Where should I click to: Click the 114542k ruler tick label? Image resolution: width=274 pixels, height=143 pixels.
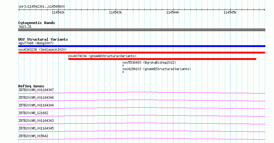(58, 12)
